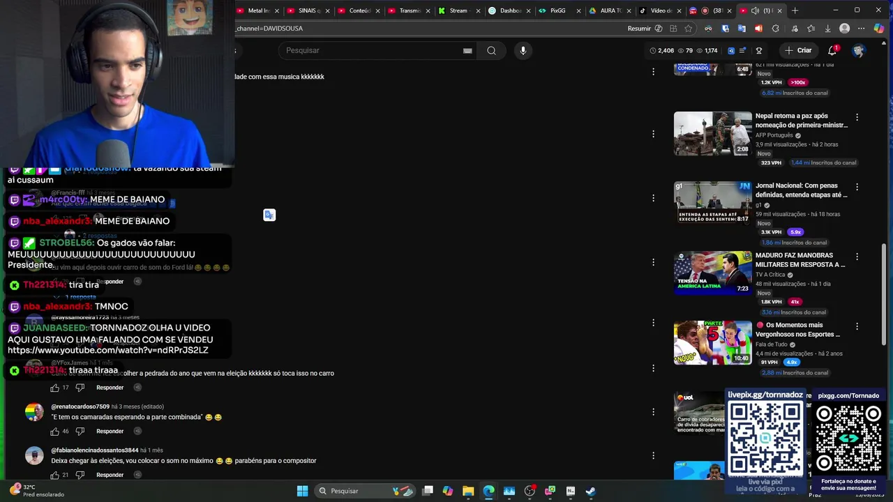
Task: Open YouTube notifications bell
Action: pos(832,50)
